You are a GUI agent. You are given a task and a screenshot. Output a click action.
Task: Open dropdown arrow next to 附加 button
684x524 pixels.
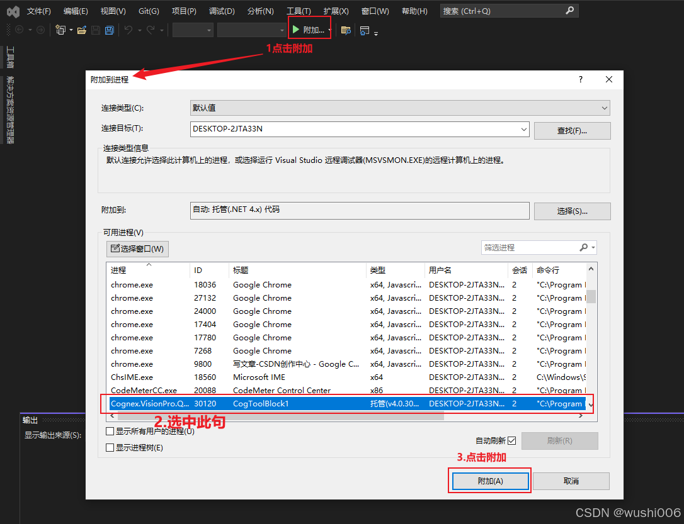tap(329, 30)
